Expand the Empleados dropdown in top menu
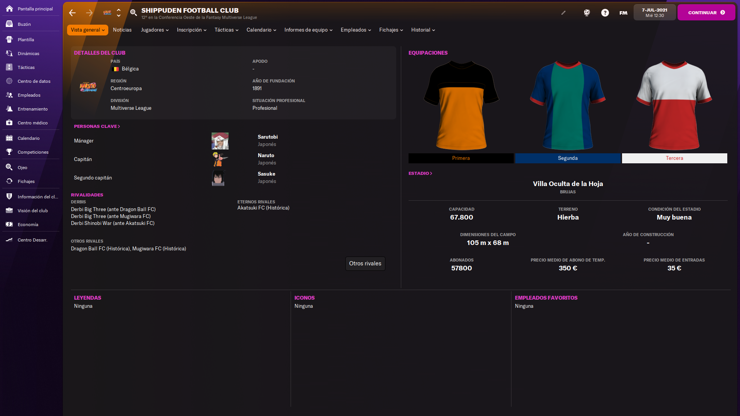The width and height of the screenshot is (740, 416). 356,30
